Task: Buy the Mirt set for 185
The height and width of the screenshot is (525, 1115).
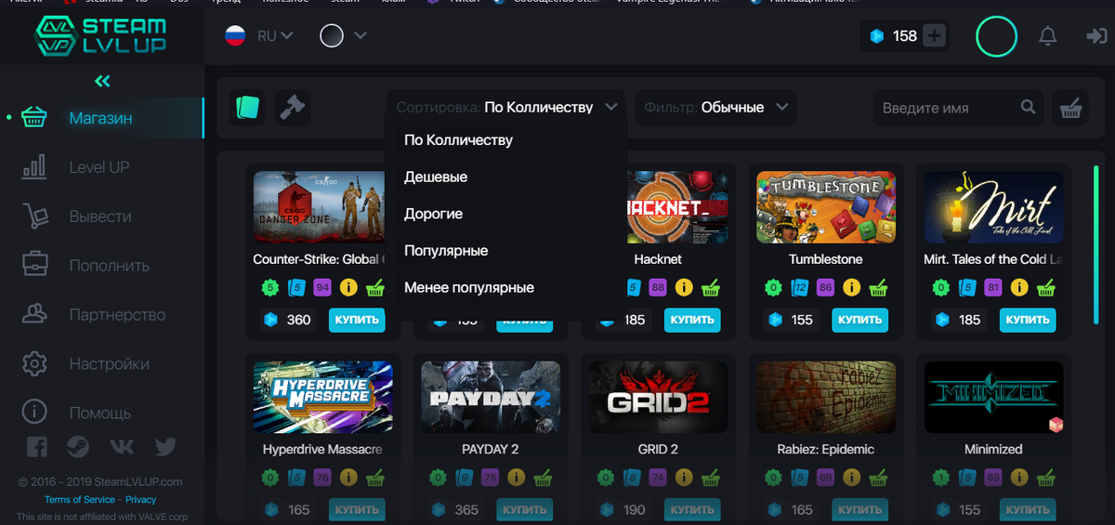Action: click(1028, 320)
